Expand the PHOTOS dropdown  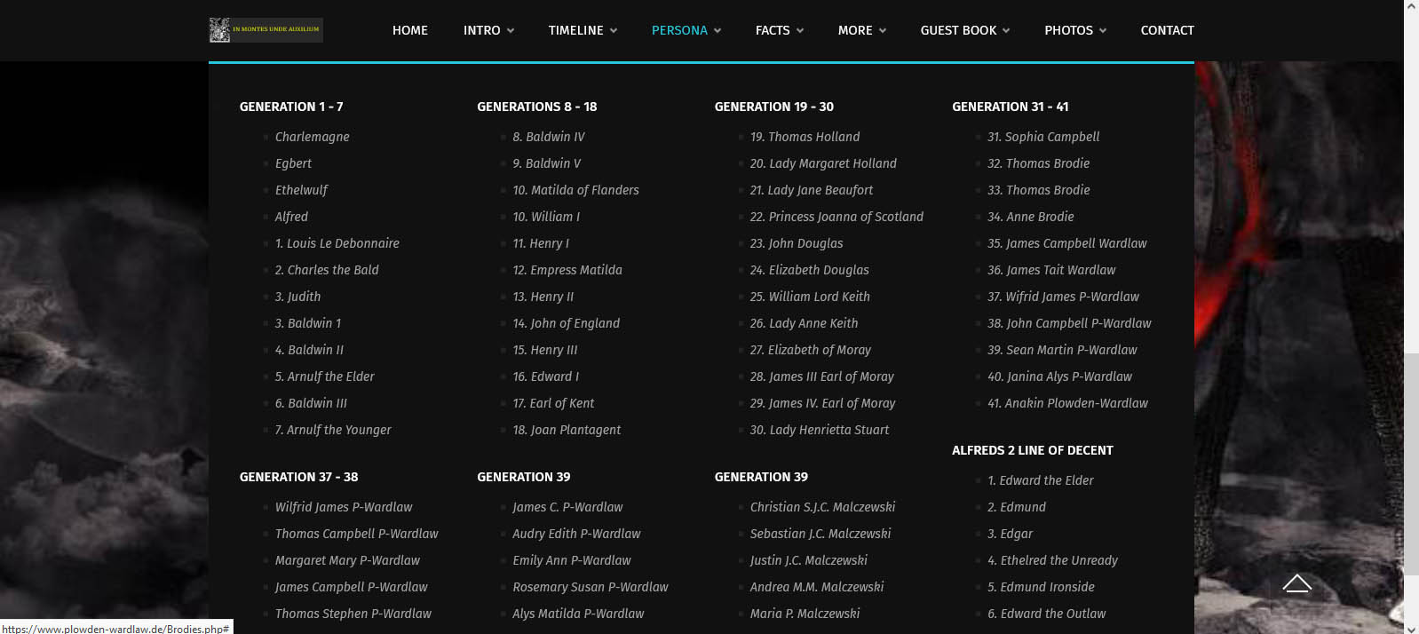pyautogui.click(x=1074, y=30)
